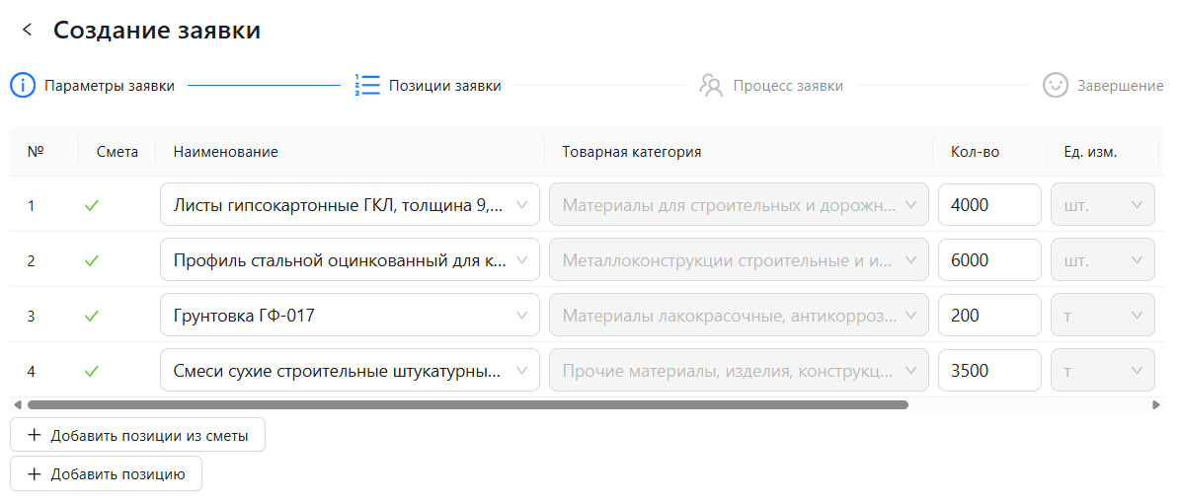
Task: Open name dropdown Листы гипсокартонные ГКЛ
Action: click(350, 204)
